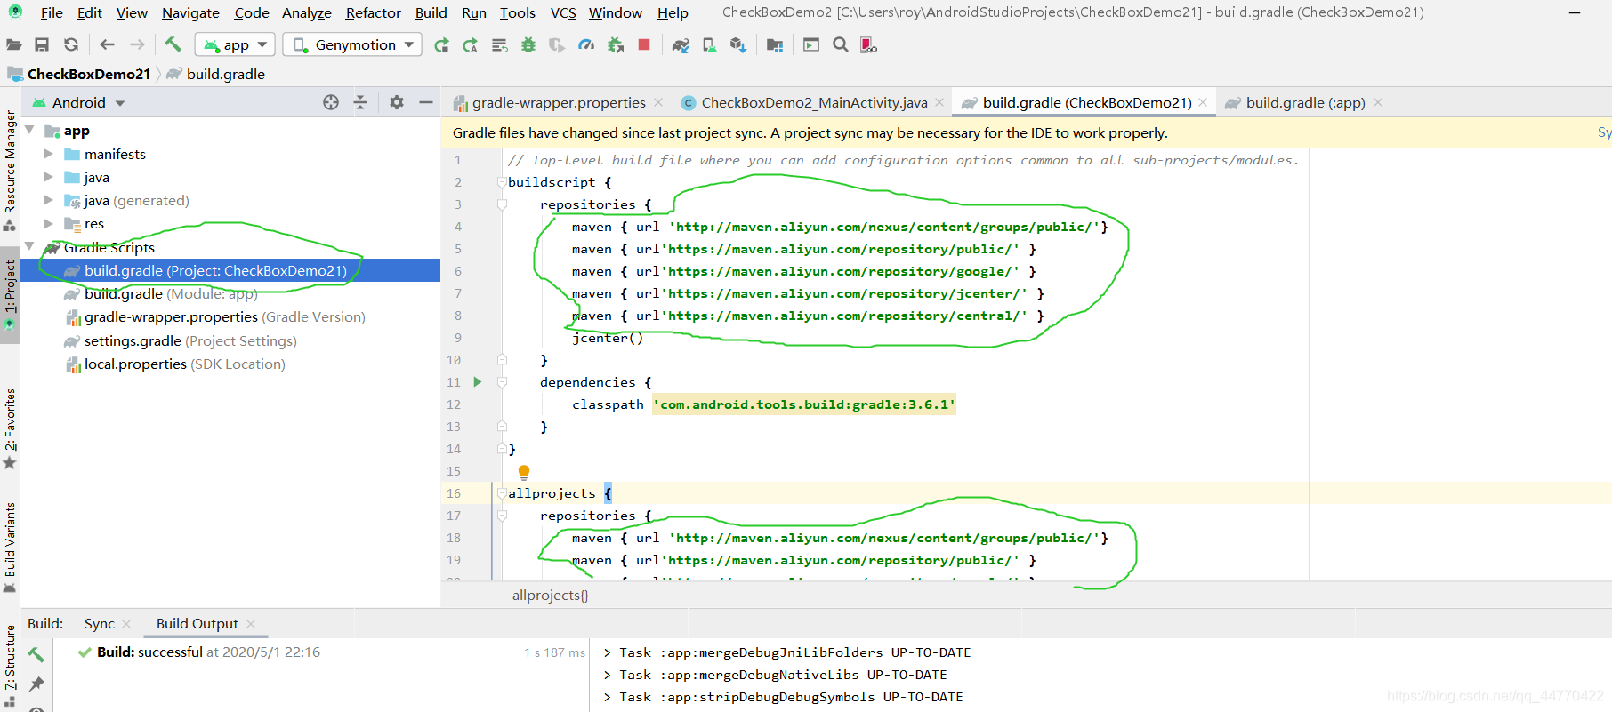The image size is (1612, 712).
Task: Expand the java (generated) folder
Action: pyautogui.click(x=49, y=200)
